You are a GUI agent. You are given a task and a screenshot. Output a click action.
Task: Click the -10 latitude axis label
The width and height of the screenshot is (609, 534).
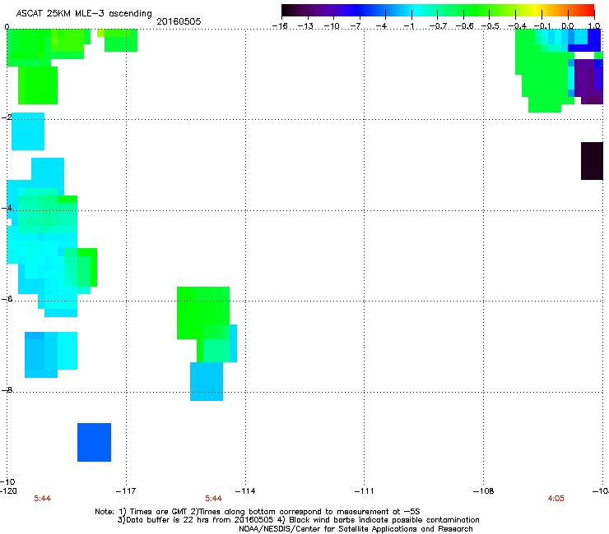point(8,481)
